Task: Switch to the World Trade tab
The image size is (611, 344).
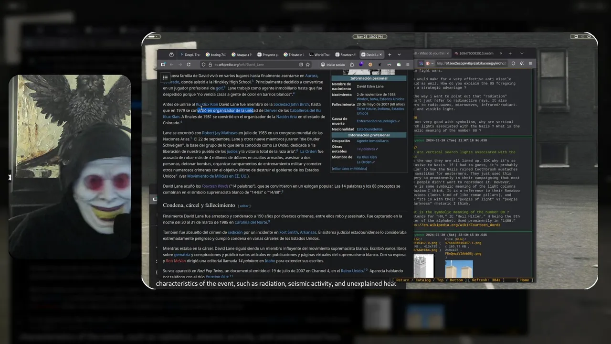Action: (x=320, y=54)
